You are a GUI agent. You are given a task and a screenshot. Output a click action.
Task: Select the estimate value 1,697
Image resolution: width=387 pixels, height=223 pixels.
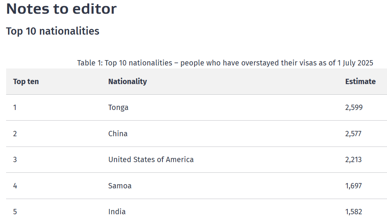point(353,186)
